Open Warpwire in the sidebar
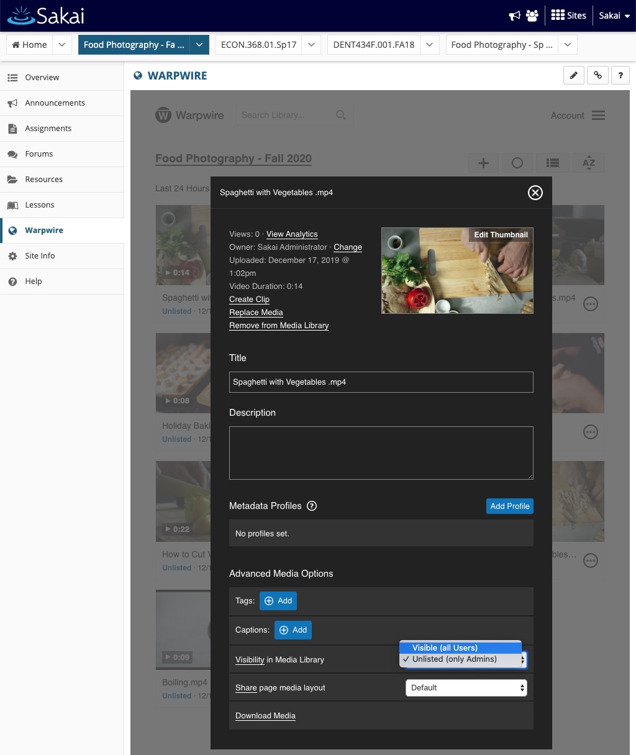The height and width of the screenshot is (755, 636). tap(62, 231)
